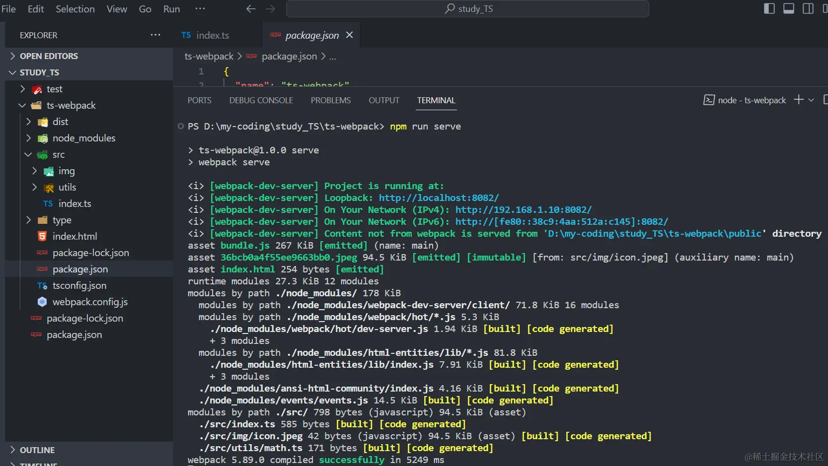Click the terminal shell icon next to node - ts-webpack
This screenshot has height=466, width=828.
(x=708, y=100)
